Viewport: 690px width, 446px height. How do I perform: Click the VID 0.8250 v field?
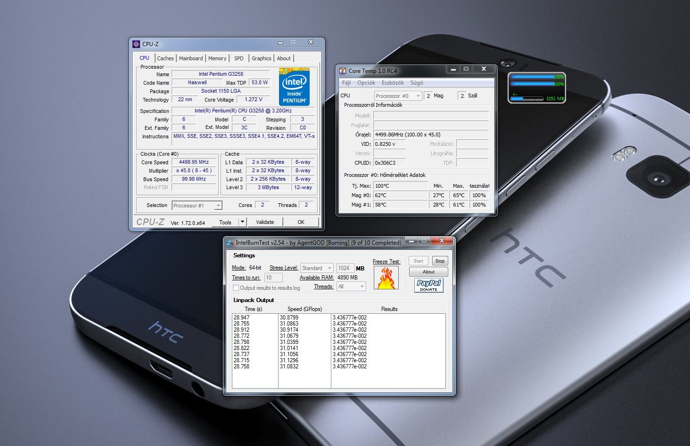[x=389, y=144]
